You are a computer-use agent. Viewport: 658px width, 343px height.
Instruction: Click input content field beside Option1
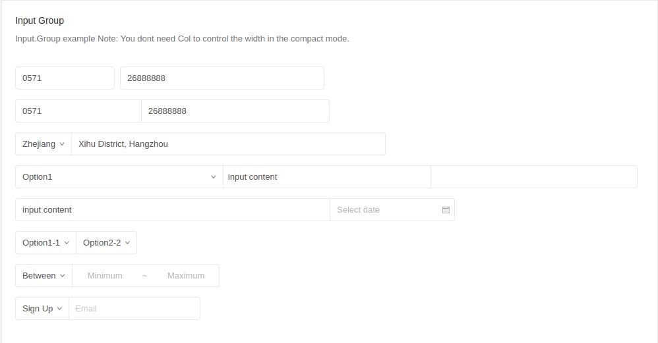[326, 177]
